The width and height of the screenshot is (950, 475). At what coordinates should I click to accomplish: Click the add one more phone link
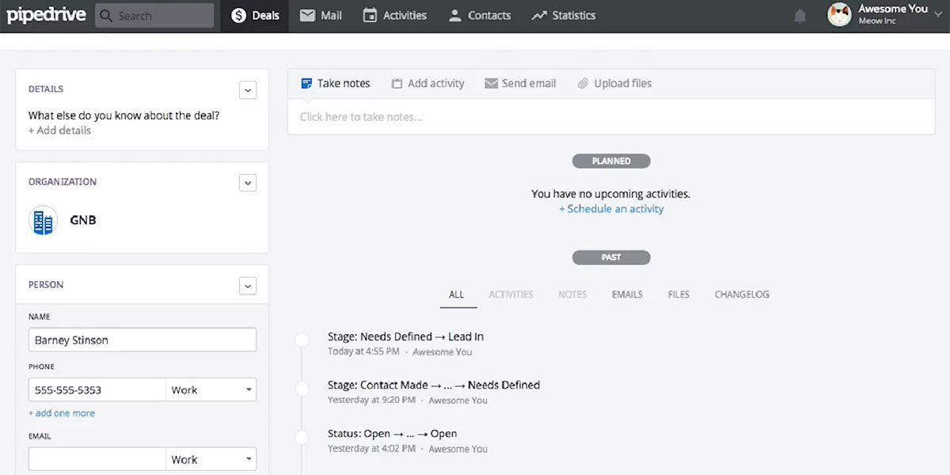pyautogui.click(x=61, y=412)
